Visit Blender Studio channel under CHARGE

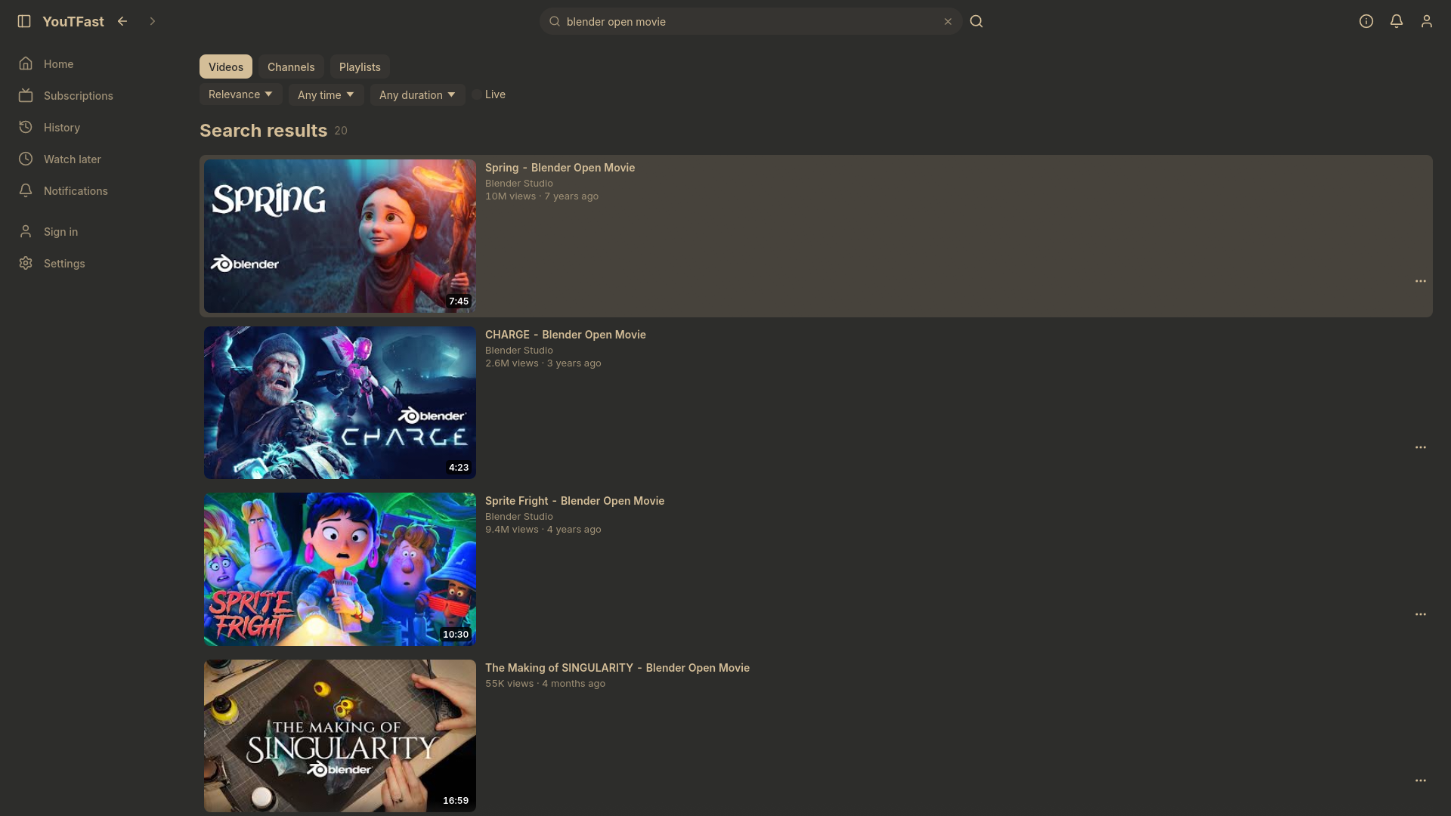(519, 351)
